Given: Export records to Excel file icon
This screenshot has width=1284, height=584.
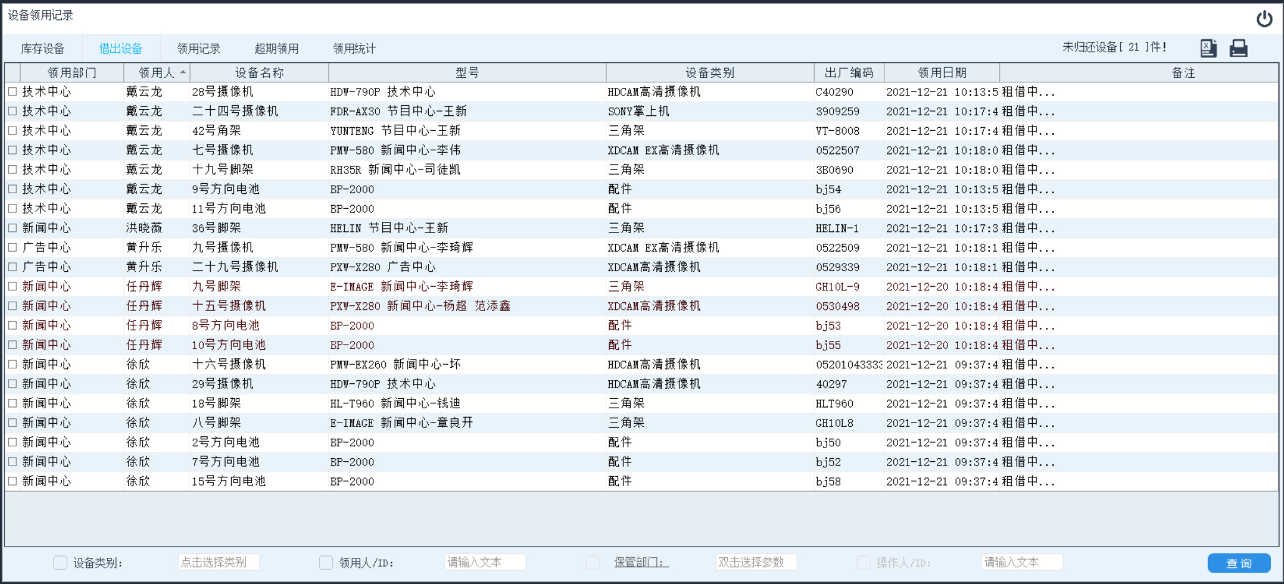Looking at the screenshot, I should tap(1208, 48).
